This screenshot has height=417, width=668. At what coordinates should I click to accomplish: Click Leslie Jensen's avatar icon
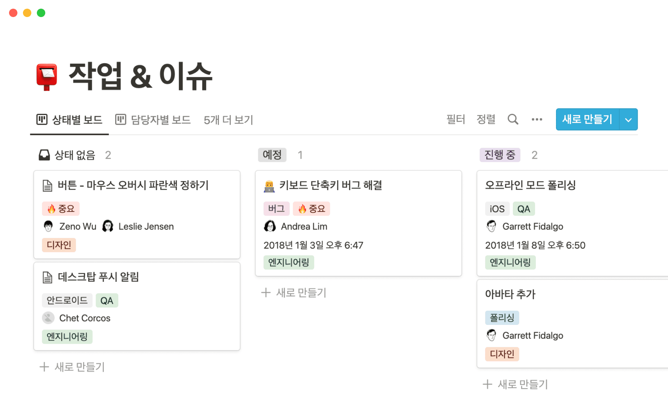coord(108,227)
